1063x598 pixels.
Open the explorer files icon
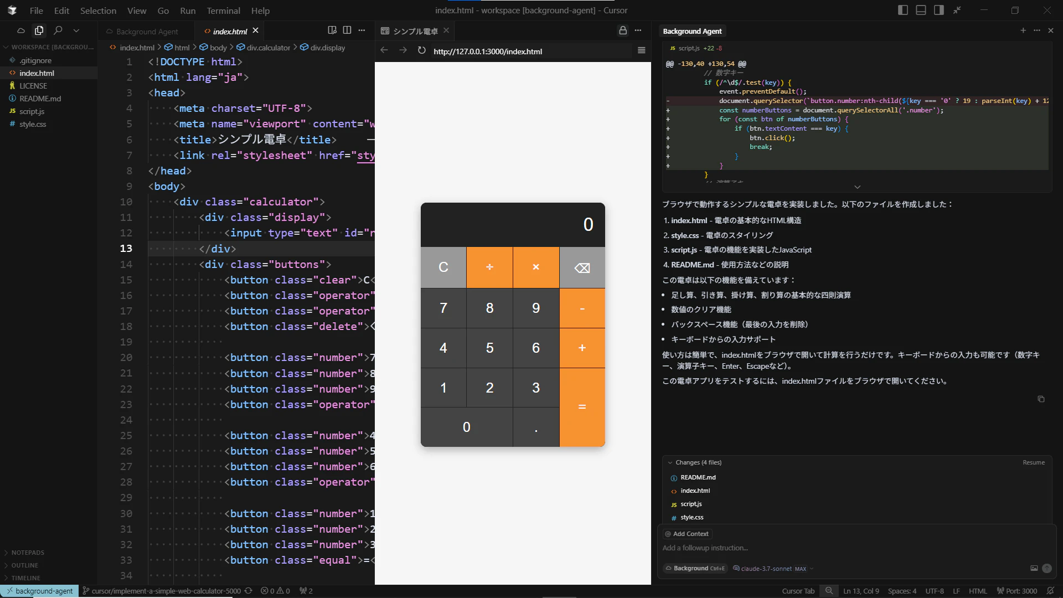[x=39, y=30]
